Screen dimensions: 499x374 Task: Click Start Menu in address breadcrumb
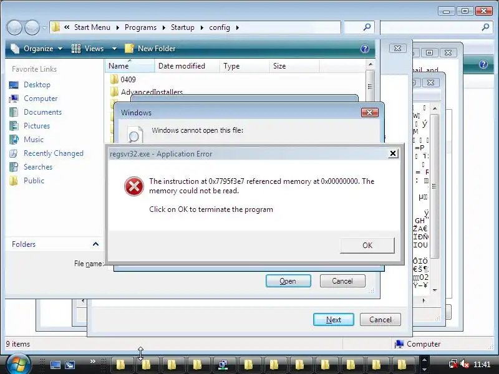coord(92,27)
